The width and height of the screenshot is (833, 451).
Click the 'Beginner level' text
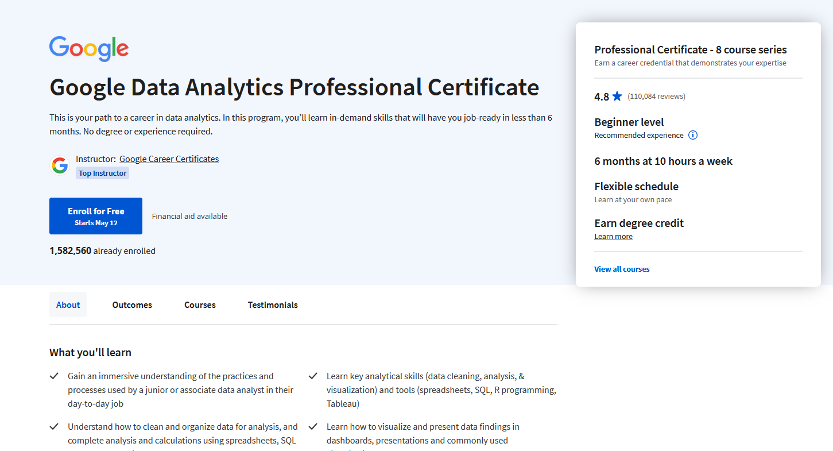tap(629, 122)
